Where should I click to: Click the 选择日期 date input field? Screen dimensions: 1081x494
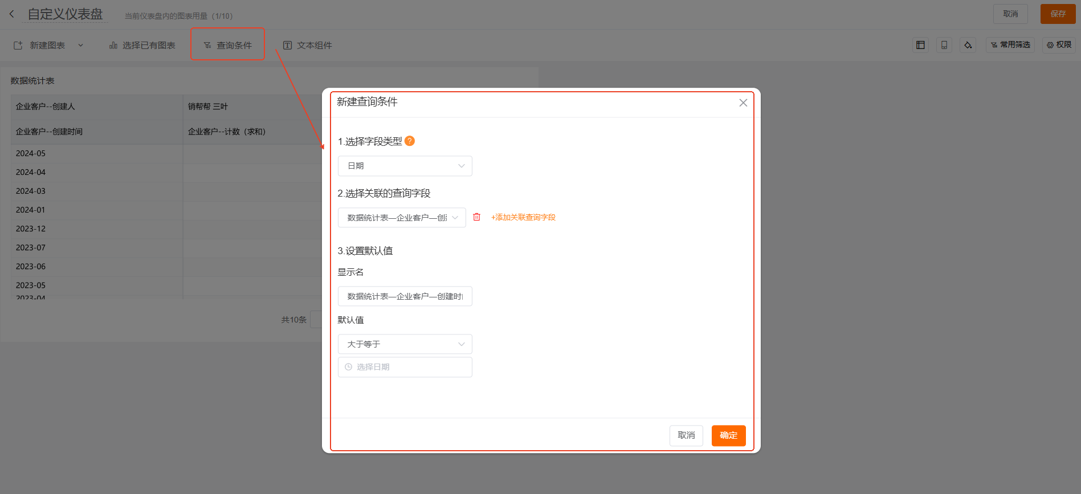tap(405, 368)
